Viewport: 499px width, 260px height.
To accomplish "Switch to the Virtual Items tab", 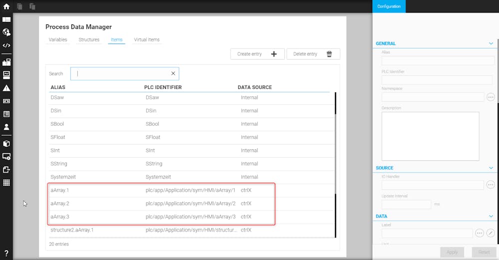I will click(147, 40).
